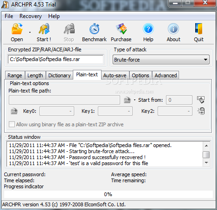The image size is (217, 210).
Task: Browse for plain-text file icon
Action: point(127,100)
